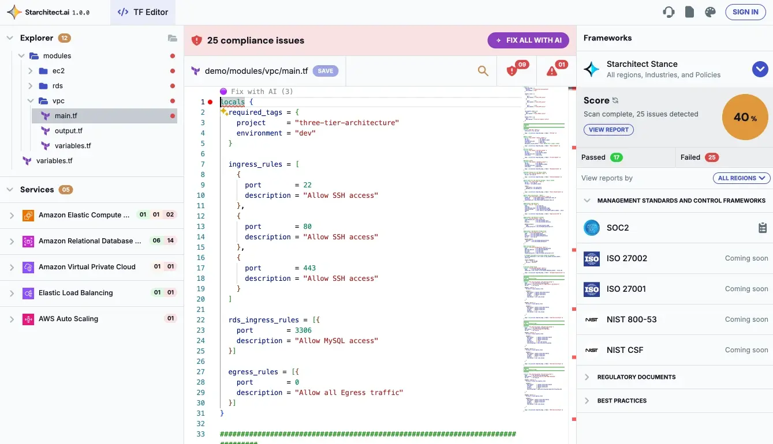Viewport: 773px width, 444px height.
Task: Click the search icon in editor toolbar
Action: pyautogui.click(x=483, y=71)
